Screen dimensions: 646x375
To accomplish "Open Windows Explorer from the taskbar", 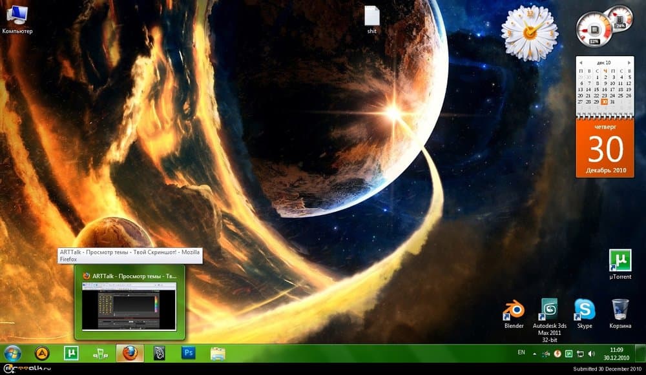I will pos(218,353).
